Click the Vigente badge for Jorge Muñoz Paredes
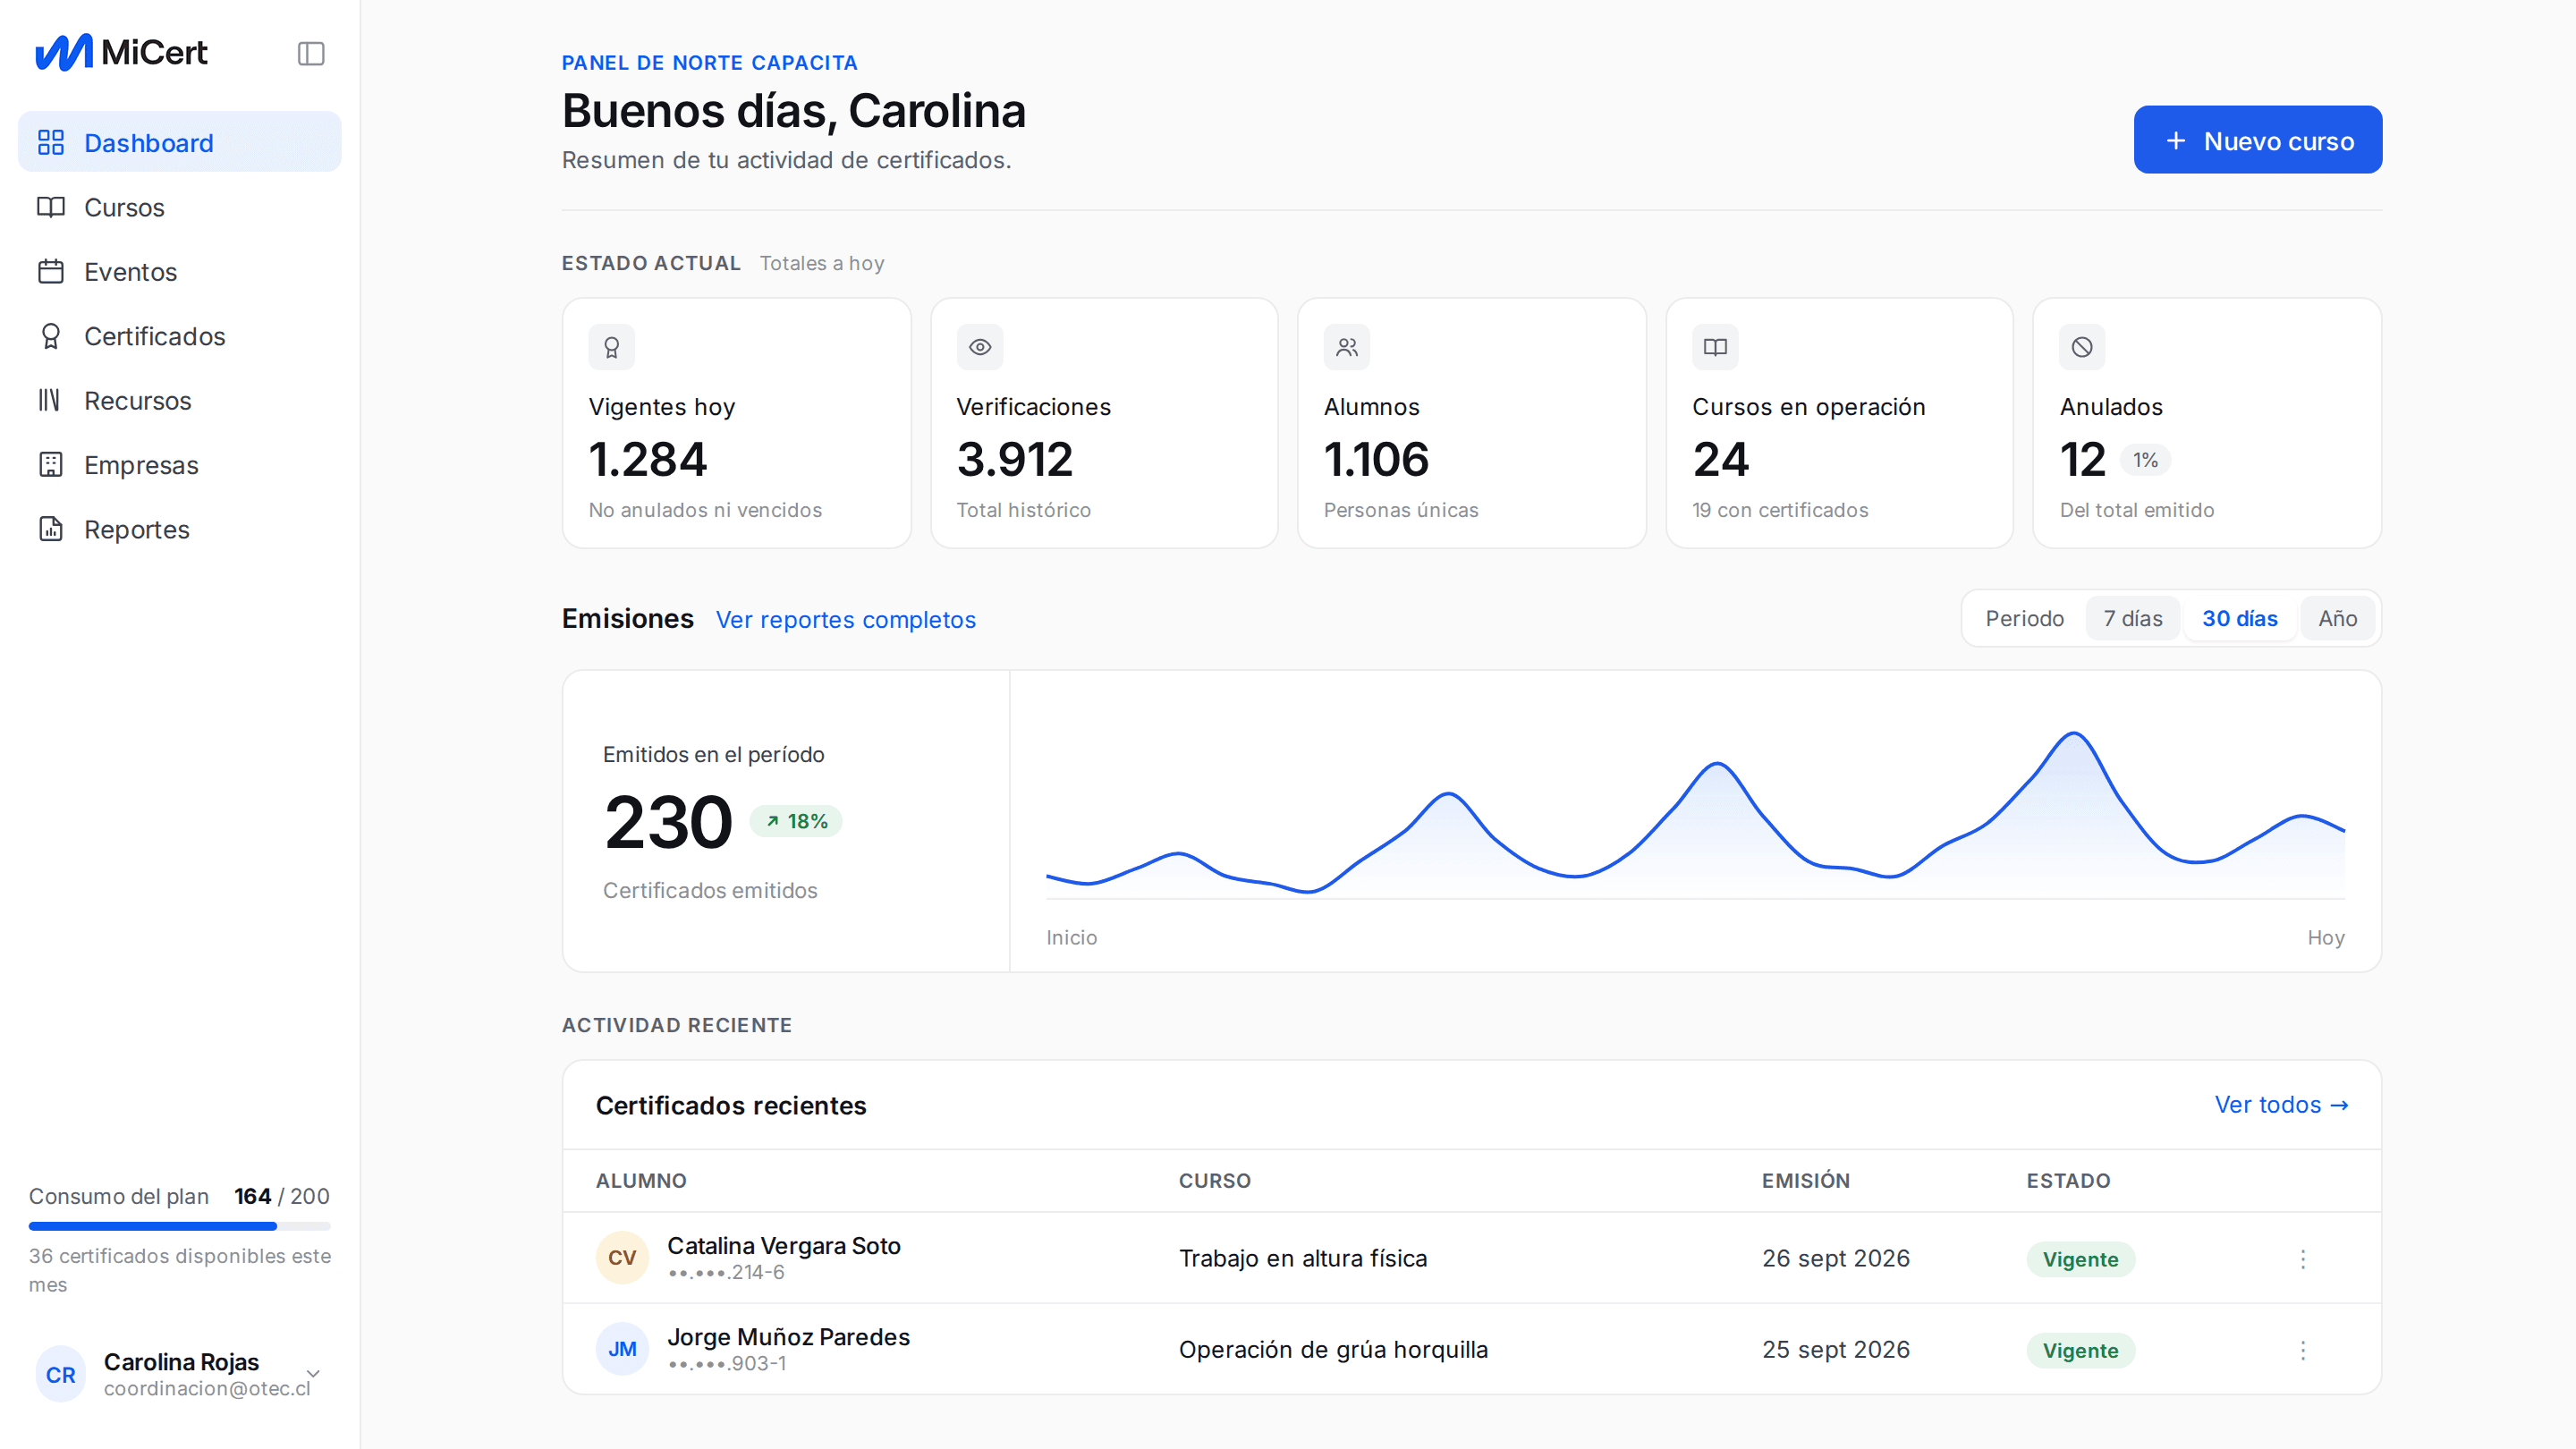 [2080, 1350]
